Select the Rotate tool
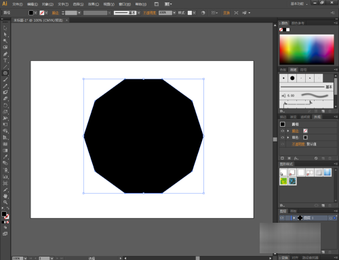The image size is (339, 260). click(5, 105)
